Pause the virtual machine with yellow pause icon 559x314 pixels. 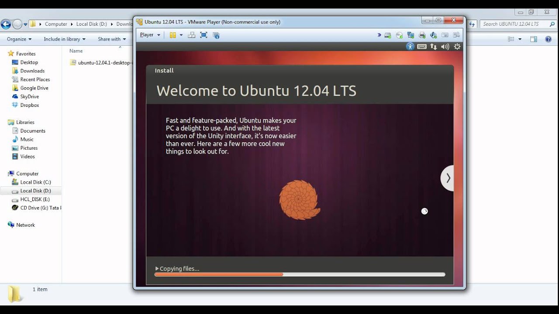click(173, 35)
